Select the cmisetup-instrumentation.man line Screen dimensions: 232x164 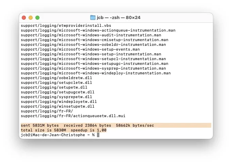click(x=95, y=40)
